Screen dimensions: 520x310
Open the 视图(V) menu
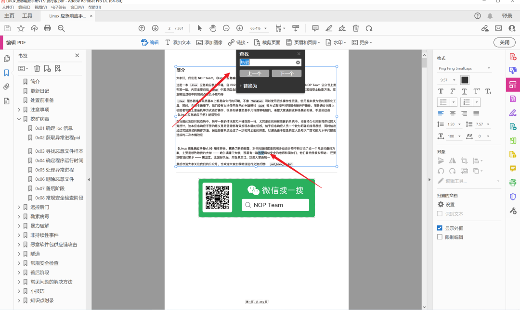(41, 7)
